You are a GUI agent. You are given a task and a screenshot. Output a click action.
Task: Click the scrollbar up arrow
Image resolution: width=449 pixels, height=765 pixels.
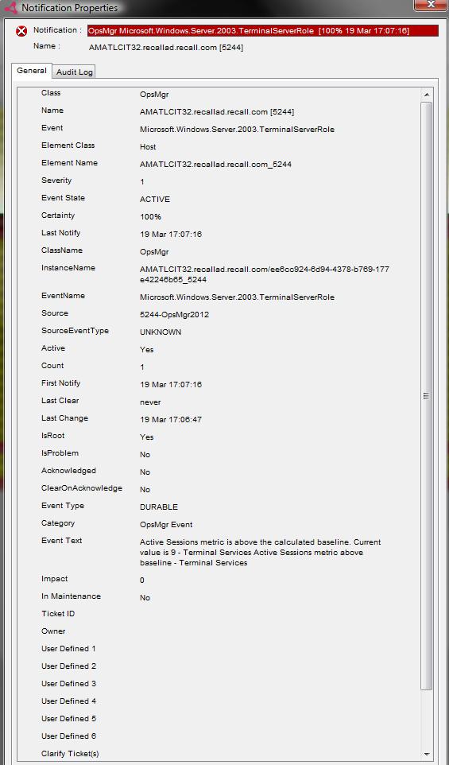(426, 95)
